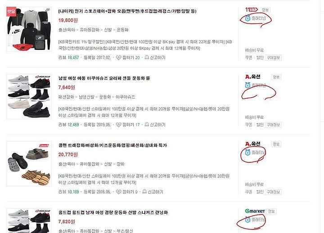This screenshot has width=324, height=233.
Task: Click the platinum badge on Coleman listing
Action: click(x=256, y=152)
